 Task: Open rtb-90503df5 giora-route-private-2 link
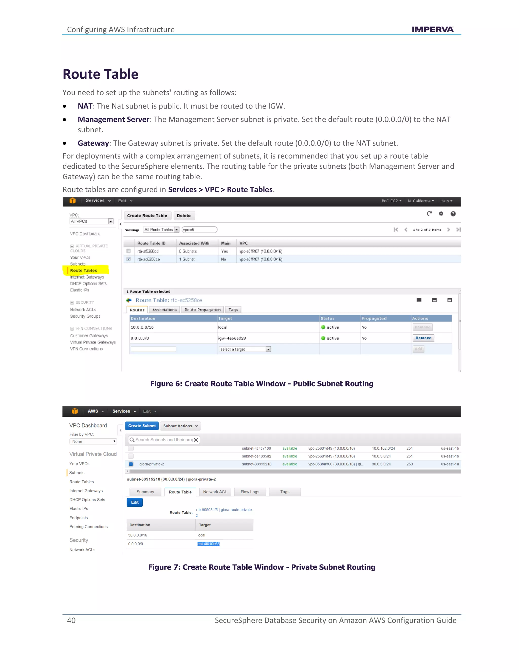click(x=225, y=512)
